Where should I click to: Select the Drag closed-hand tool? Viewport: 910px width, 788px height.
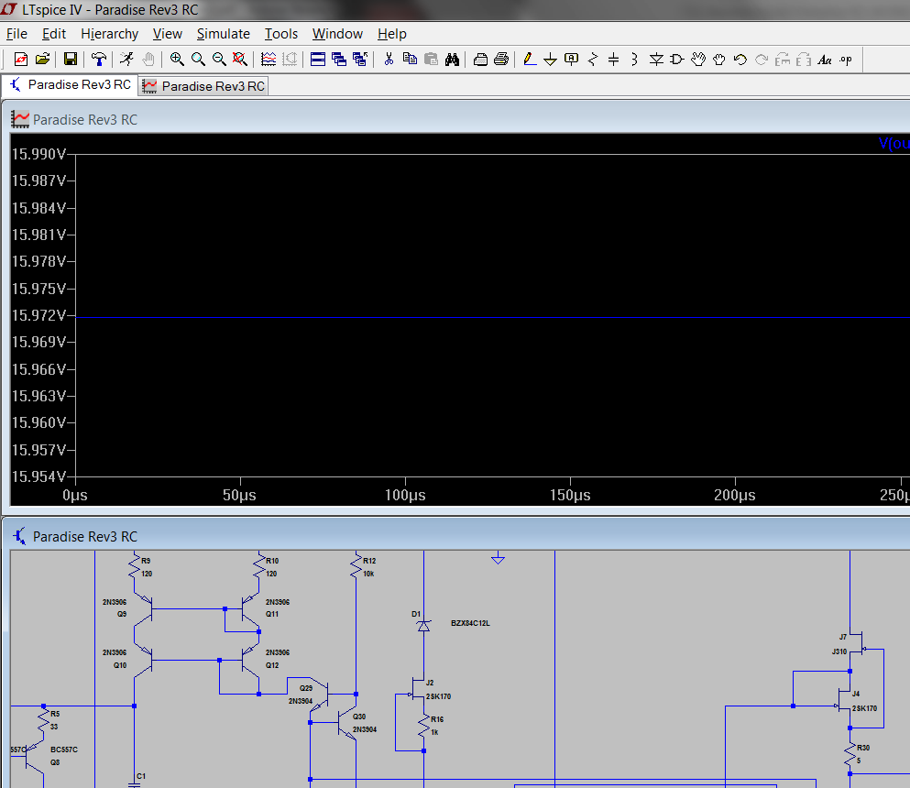(719, 60)
